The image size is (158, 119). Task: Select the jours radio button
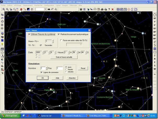(66, 67)
